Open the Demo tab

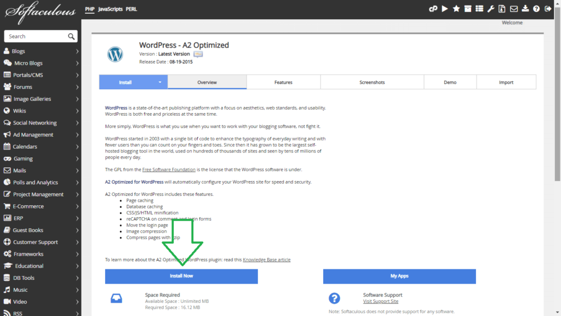click(450, 82)
